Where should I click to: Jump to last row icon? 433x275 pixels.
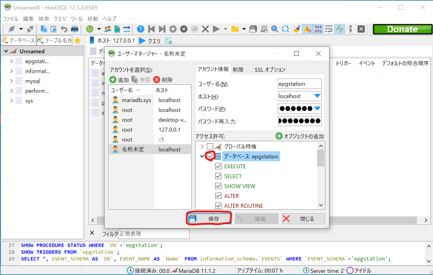(162, 29)
